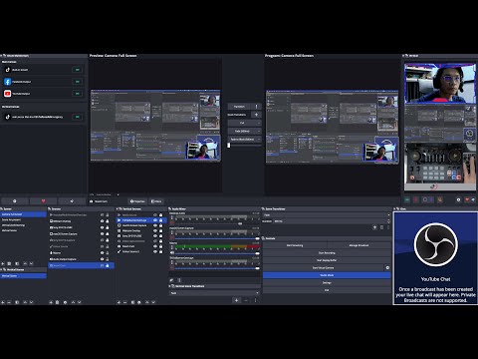Image resolution: width=478 pixels, height=359 pixels.
Task: Click Transition button between preview and program
Action: 240,107
